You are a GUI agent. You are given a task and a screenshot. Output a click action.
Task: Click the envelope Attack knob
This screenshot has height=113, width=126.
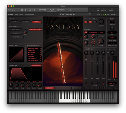17,85
